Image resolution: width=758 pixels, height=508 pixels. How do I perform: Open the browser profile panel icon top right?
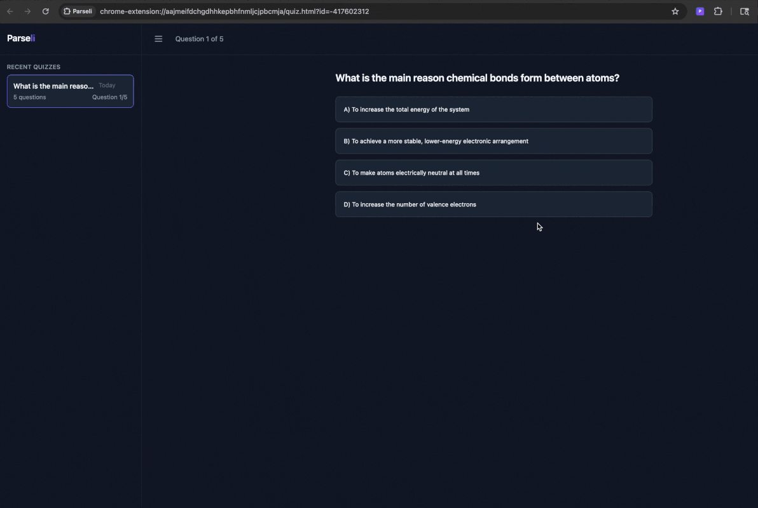(x=744, y=11)
